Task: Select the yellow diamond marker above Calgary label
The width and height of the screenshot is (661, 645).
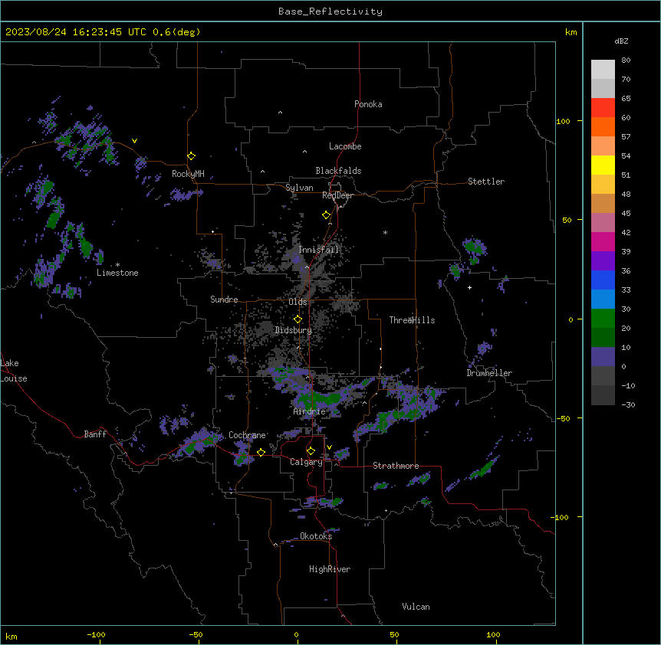Action: (x=311, y=451)
